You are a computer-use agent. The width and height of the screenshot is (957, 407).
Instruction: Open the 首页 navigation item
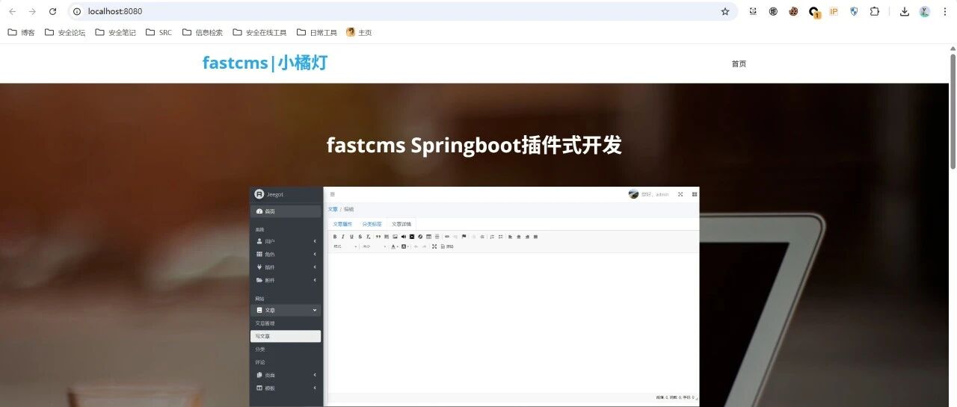coord(739,63)
